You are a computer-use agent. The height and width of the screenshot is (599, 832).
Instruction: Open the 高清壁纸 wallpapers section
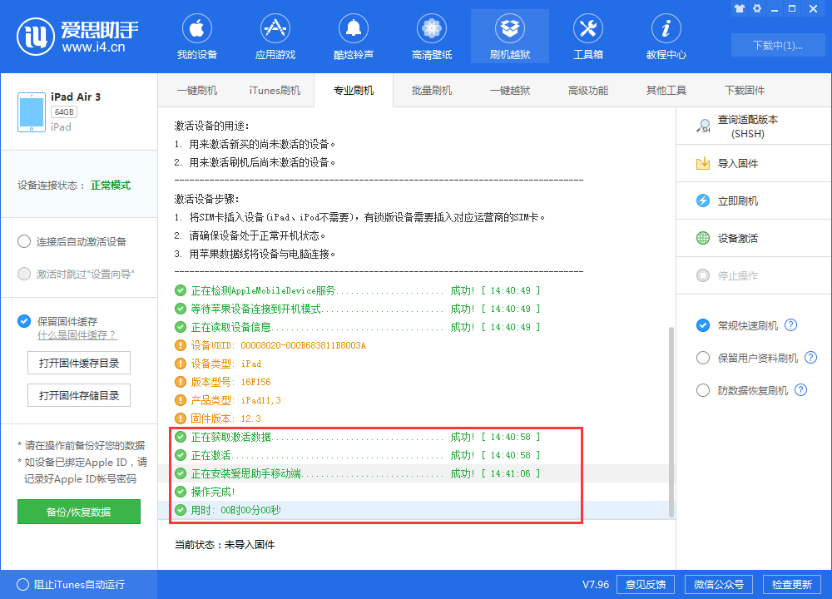click(x=431, y=37)
